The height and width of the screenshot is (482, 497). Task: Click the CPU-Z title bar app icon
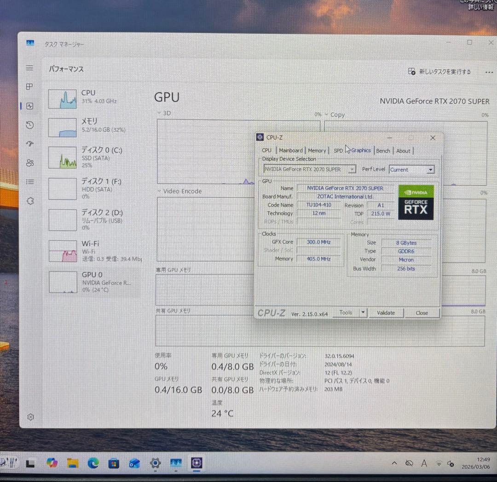coord(260,137)
